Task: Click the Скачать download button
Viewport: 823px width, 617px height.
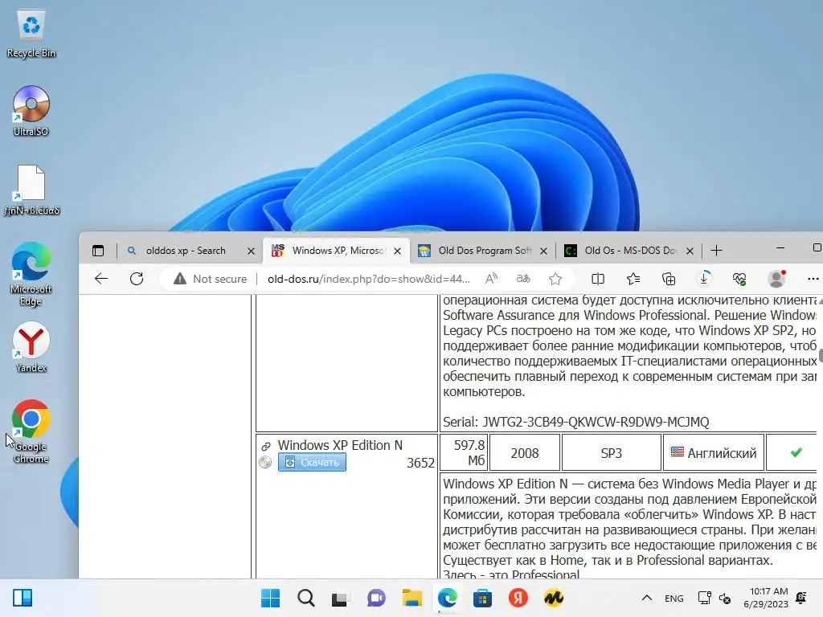Action: 313,462
